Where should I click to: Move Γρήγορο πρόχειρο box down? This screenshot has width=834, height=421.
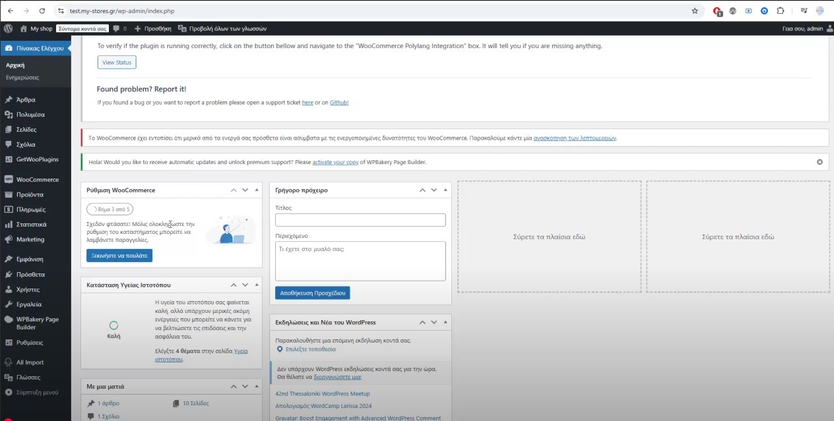click(x=434, y=190)
